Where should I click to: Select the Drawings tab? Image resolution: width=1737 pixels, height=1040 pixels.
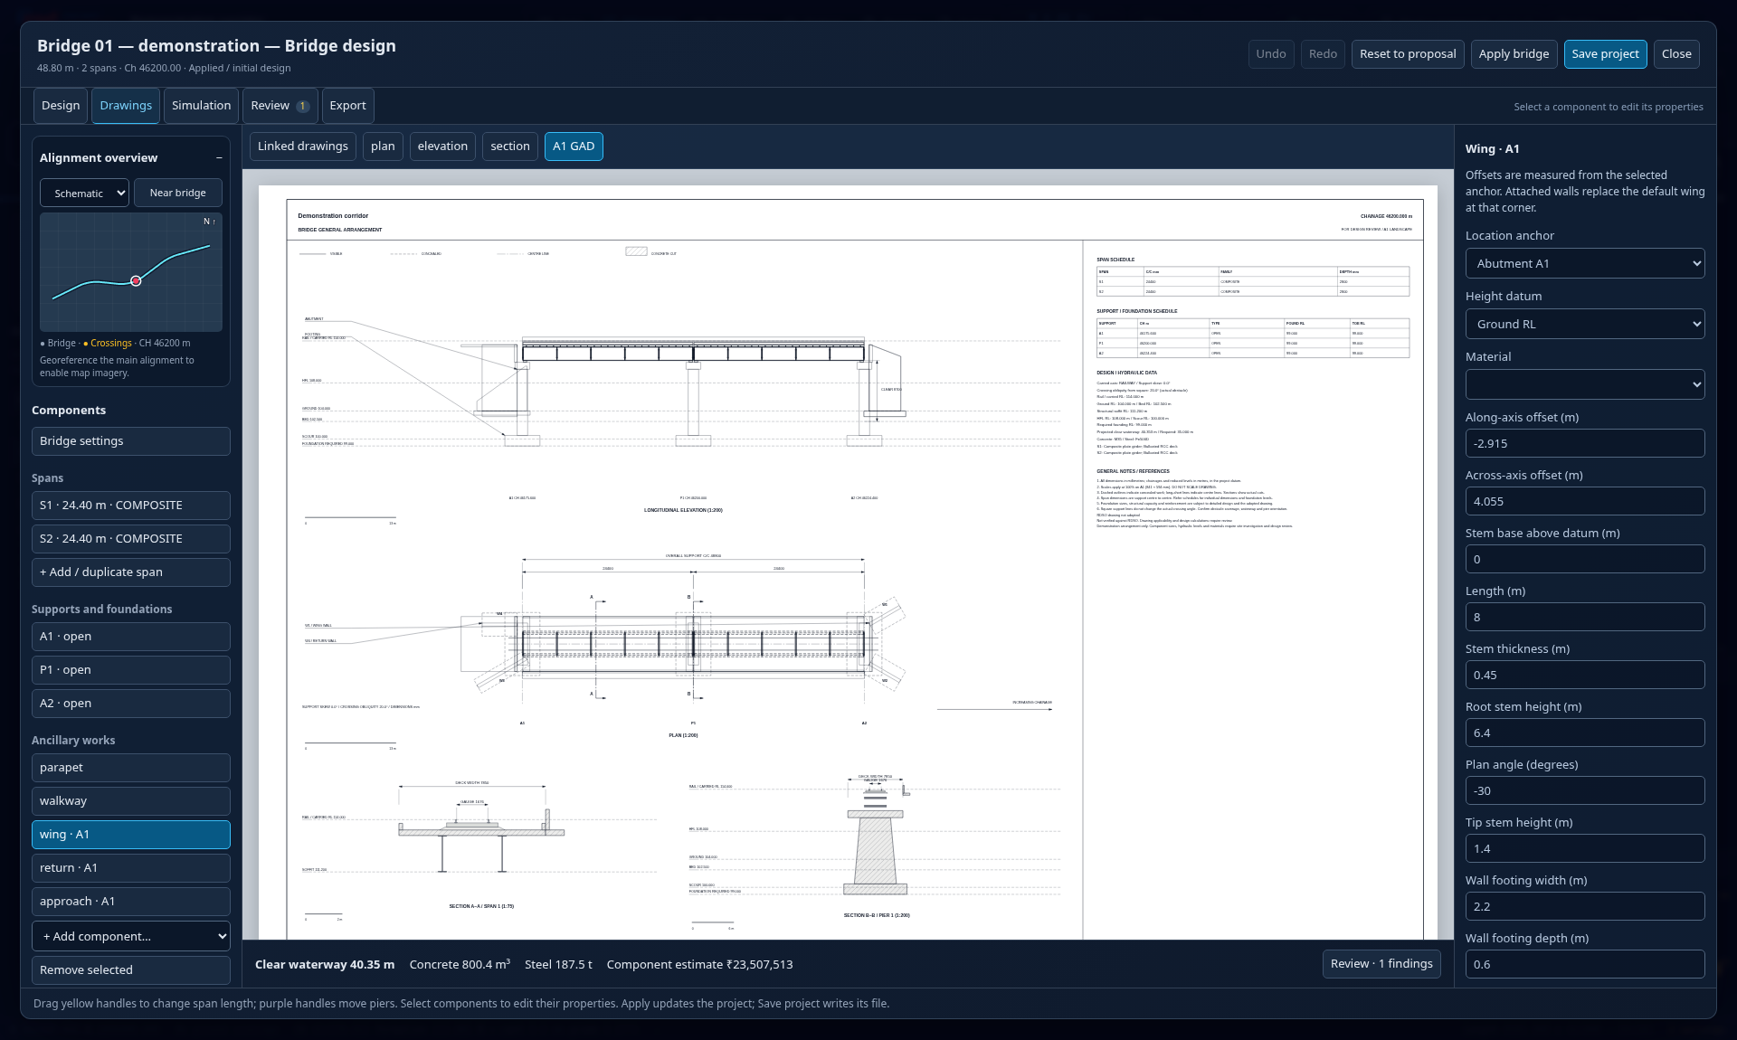[x=126, y=106]
